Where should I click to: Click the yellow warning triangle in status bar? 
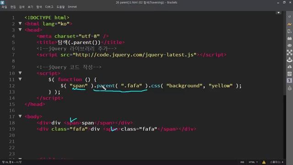[x=264, y=162]
